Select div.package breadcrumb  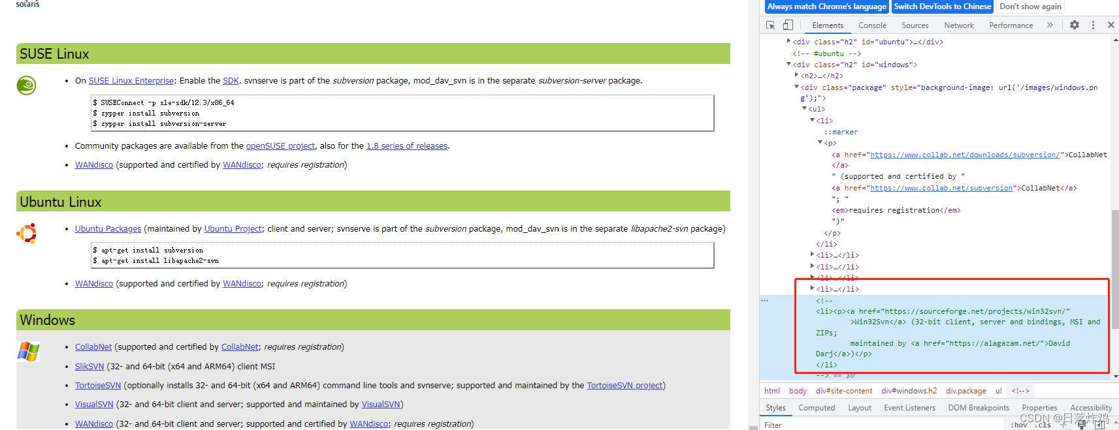pos(966,391)
